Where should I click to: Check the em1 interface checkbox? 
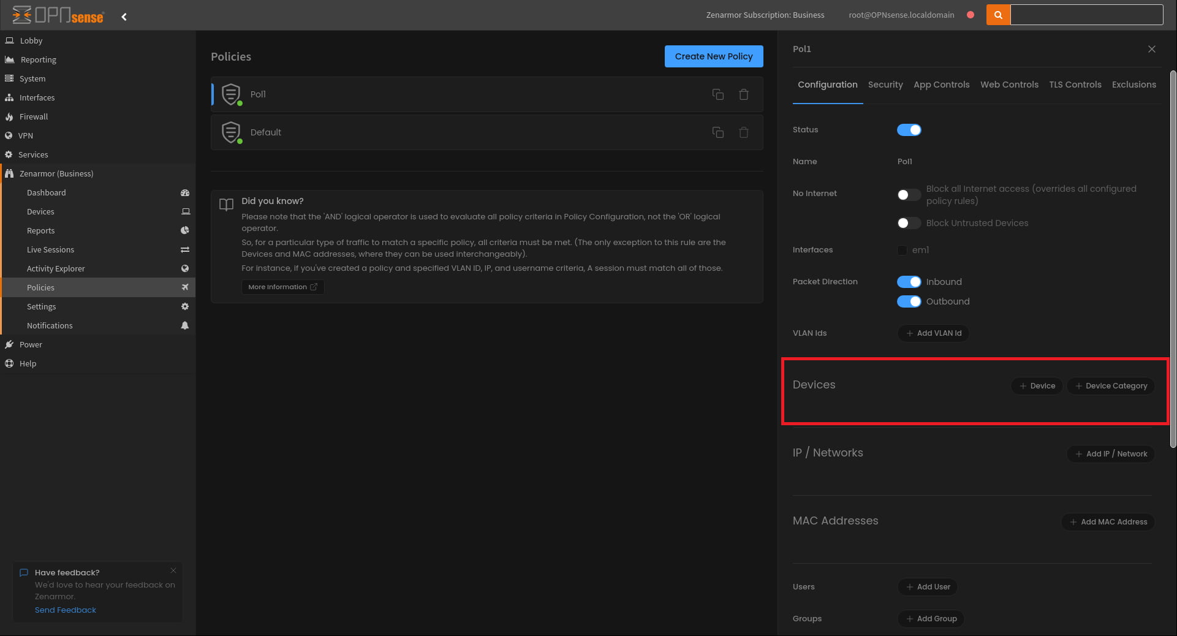click(x=902, y=250)
